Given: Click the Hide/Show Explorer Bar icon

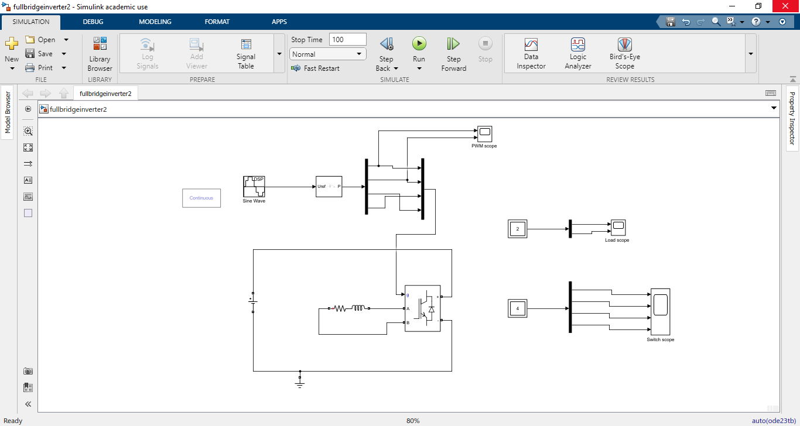Looking at the screenshot, I should pos(28,109).
